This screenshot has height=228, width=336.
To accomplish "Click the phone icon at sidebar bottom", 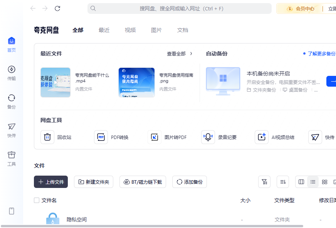I will click(x=12, y=211).
